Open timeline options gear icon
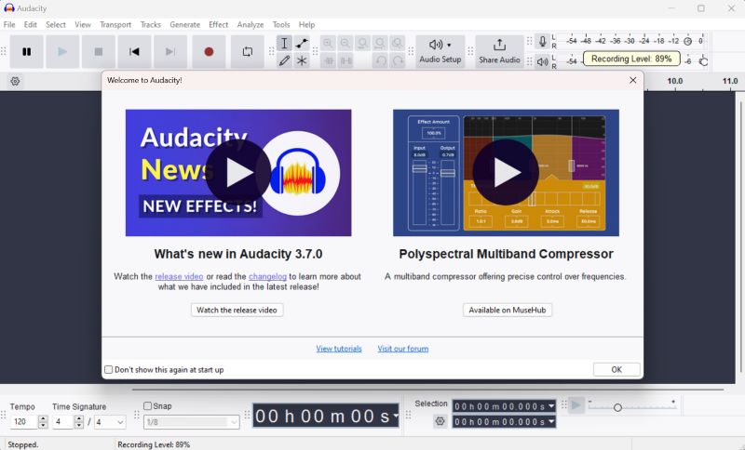 pos(15,82)
